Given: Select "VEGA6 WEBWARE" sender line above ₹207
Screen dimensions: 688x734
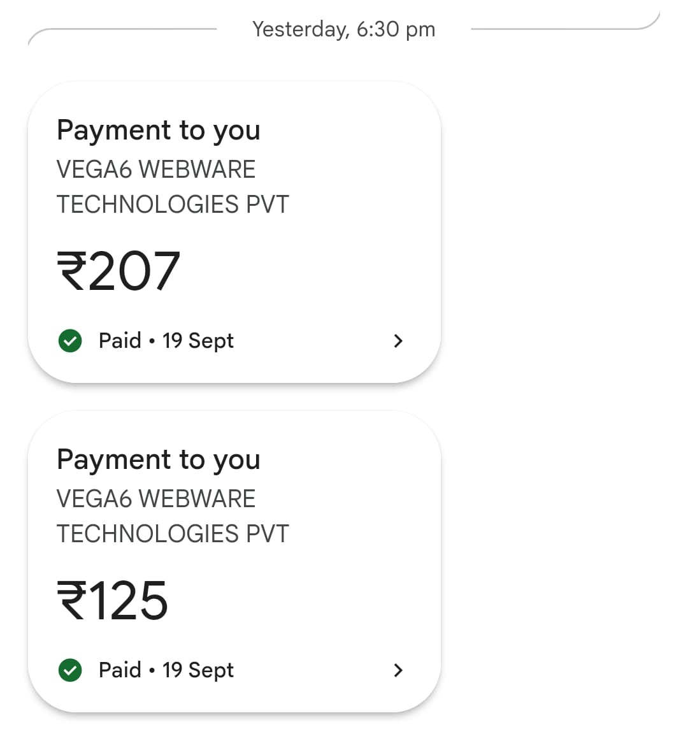Looking at the screenshot, I should (x=156, y=169).
